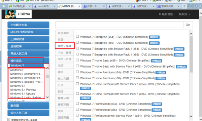Screen dimensions: 202x121
Task: Show details for Home Basic with Service Pack 1 (x86)
Action: [x=181, y=67]
